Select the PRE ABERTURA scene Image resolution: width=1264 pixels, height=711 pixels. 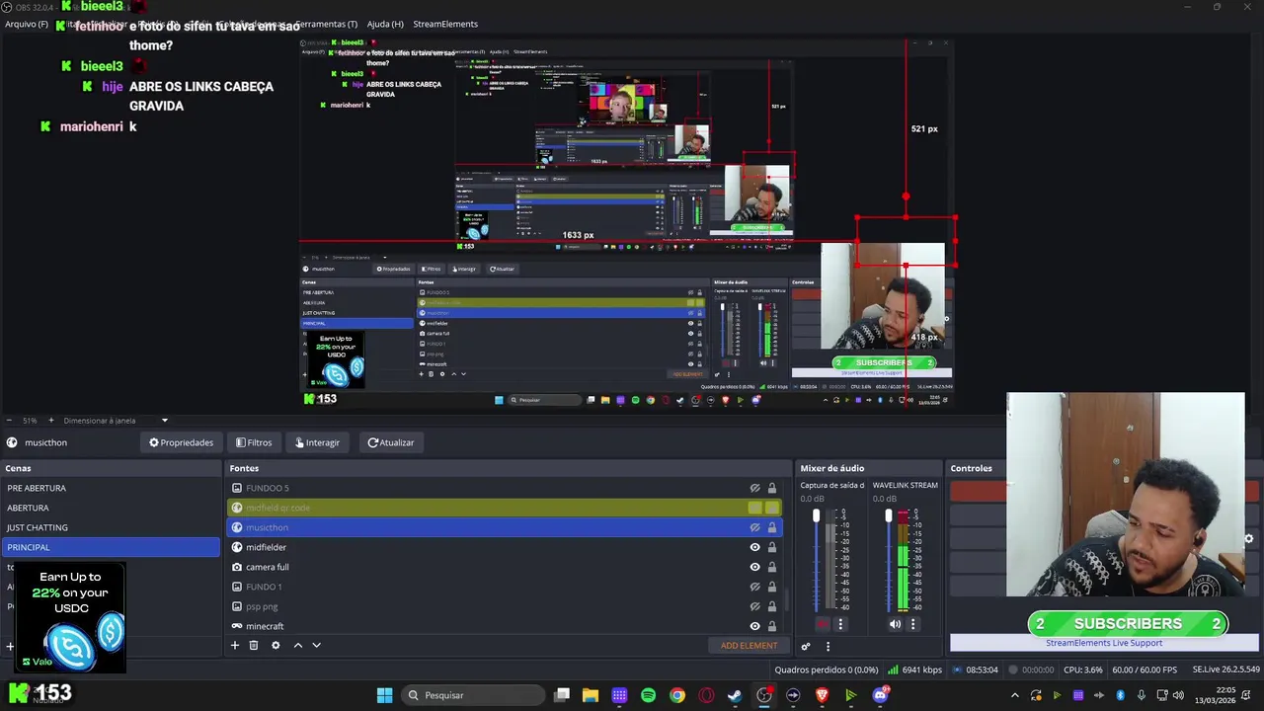click(x=111, y=488)
